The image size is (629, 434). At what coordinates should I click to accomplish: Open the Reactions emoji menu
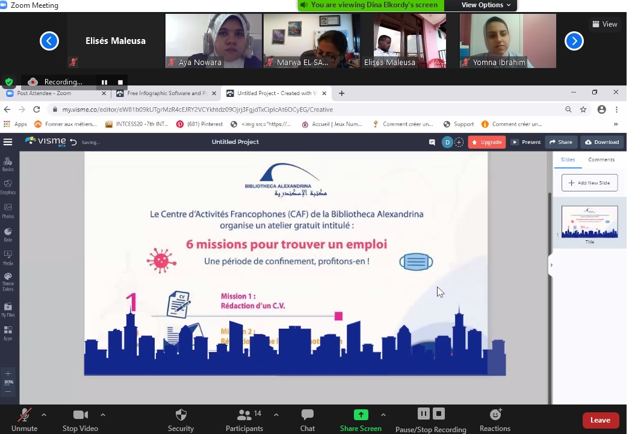[495, 415]
